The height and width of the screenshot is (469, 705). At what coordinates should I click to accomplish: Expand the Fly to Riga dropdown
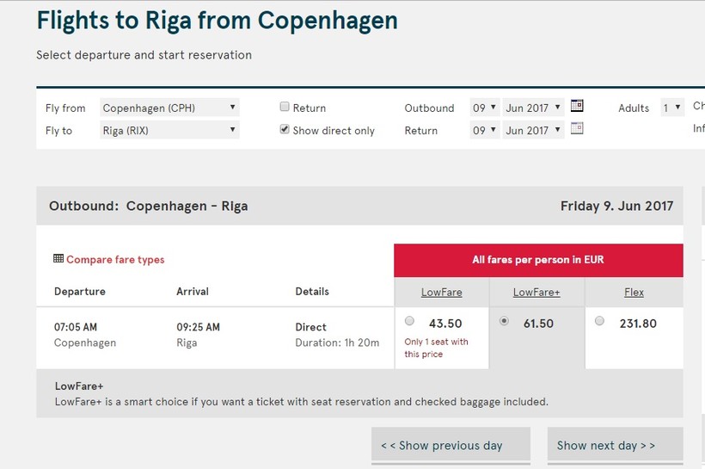169,130
